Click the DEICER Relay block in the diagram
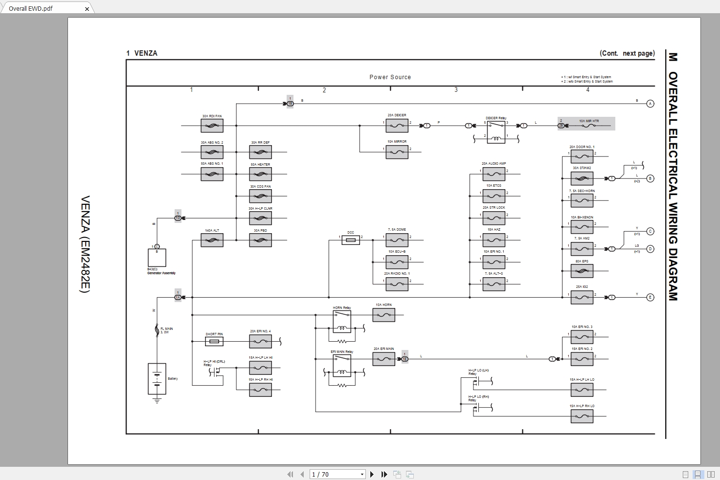The width and height of the screenshot is (720, 480). (496, 133)
